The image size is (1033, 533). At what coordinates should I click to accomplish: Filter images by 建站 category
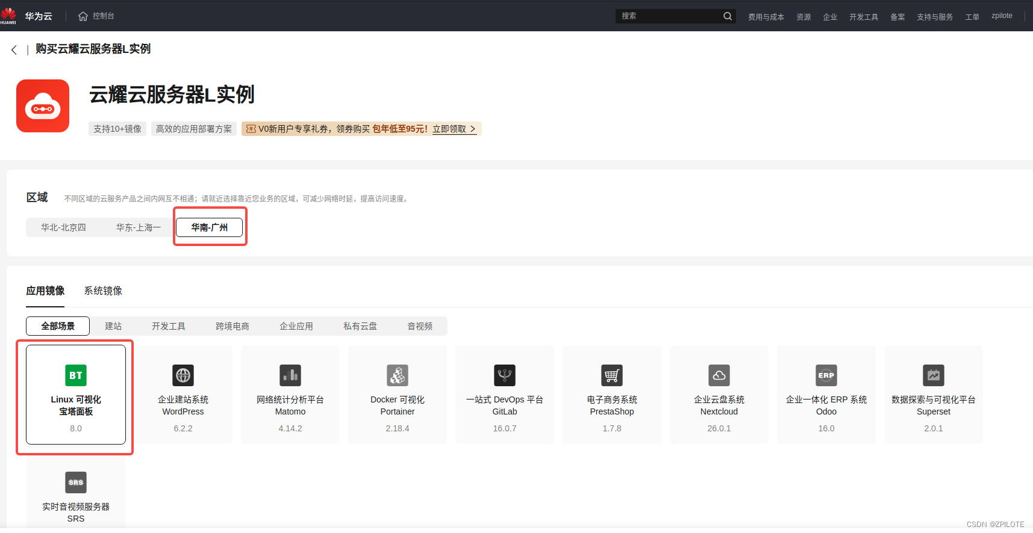113,326
